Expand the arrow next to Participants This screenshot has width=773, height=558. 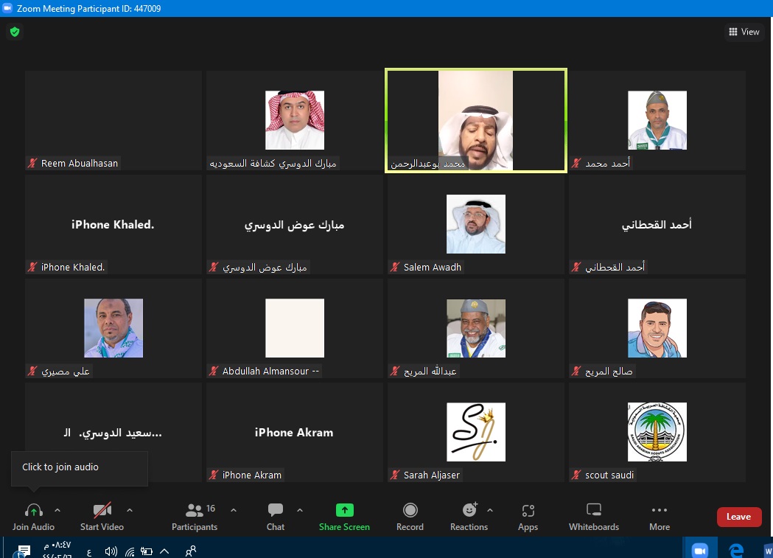[234, 509]
